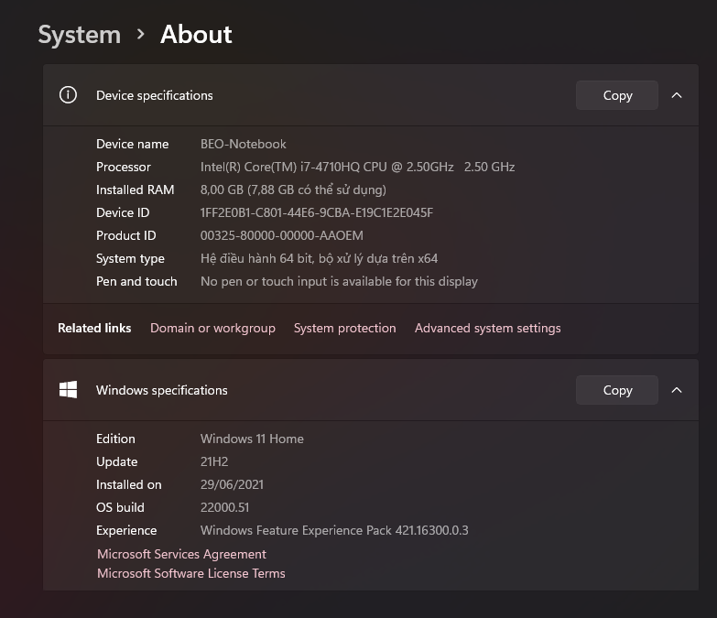
Task: Click the 'No pen or touch input' text
Action: 339,281
